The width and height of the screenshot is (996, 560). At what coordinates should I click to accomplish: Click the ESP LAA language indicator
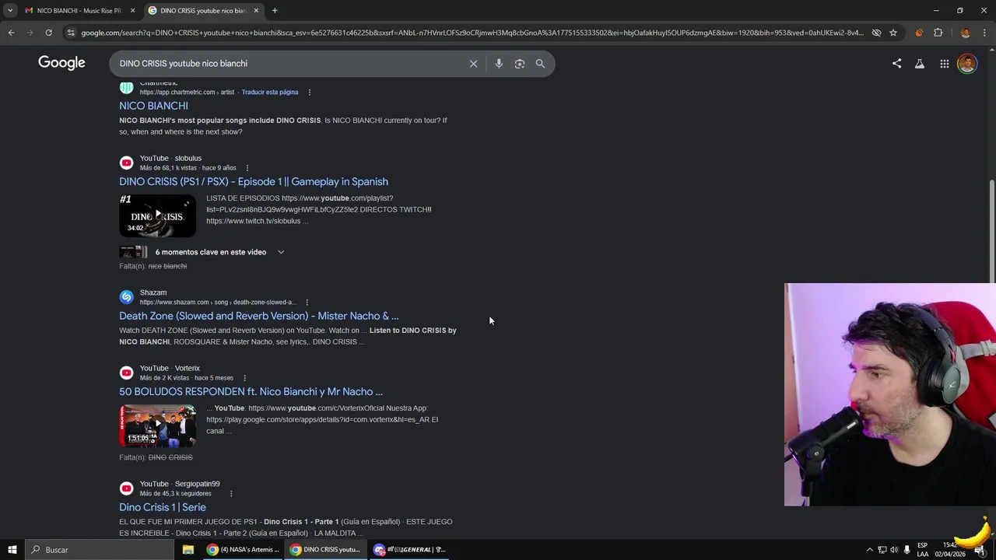[x=922, y=550]
